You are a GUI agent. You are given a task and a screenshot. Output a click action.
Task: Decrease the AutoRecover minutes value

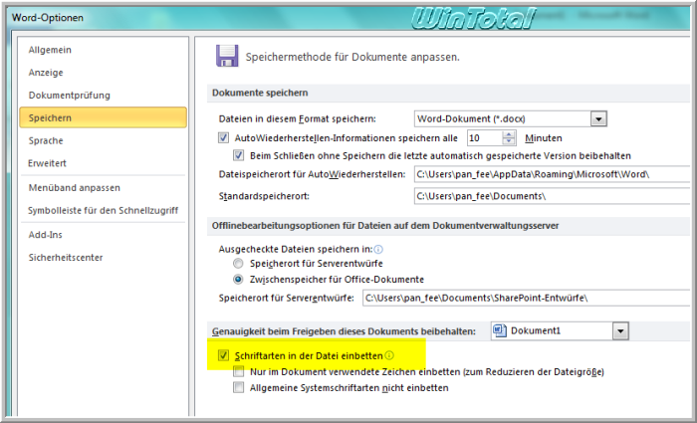tap(509, 141)
